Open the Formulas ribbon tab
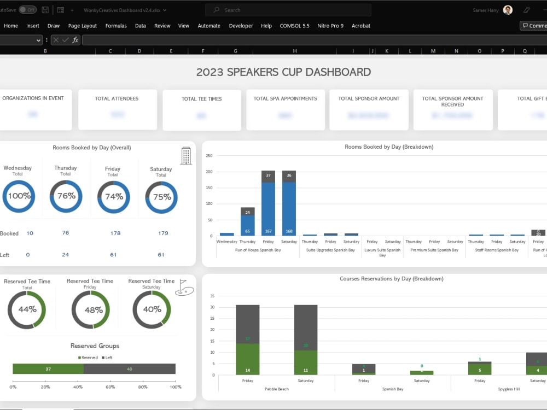 pyautogui.click(x=116, y=26)
